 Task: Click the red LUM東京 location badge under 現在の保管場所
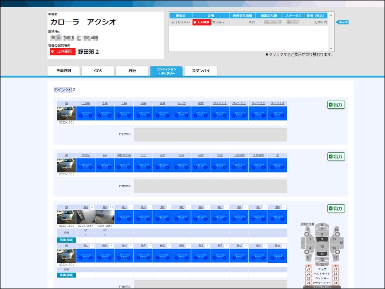[63, 52]
